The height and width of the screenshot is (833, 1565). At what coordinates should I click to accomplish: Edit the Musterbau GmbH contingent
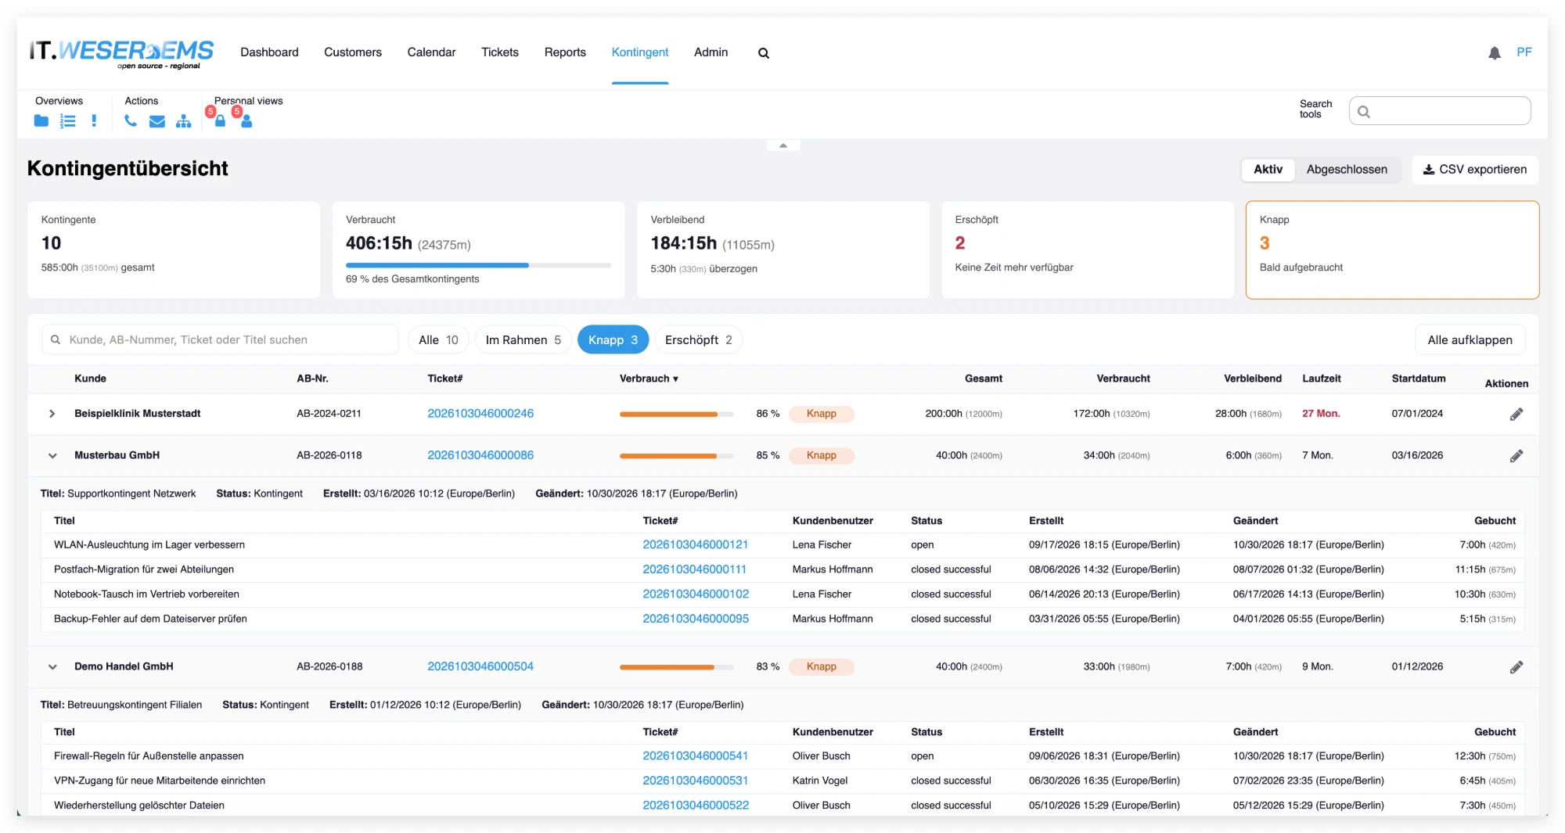pos(1516,455)
